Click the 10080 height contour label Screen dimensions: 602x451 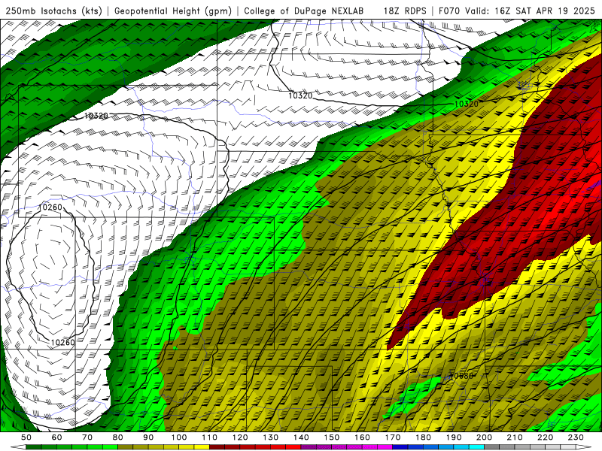(461, 377)
